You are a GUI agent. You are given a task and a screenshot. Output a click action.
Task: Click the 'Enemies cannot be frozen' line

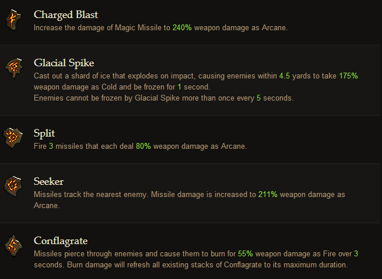click(x=164, y=98)
